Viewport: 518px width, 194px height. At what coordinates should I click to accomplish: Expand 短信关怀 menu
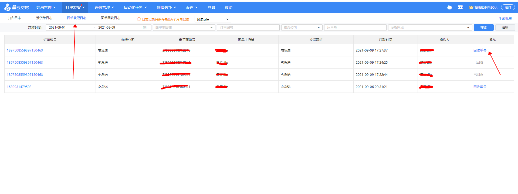coord(166,7)
